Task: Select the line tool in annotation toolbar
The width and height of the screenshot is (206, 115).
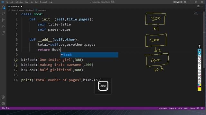Action: point(200,60)
